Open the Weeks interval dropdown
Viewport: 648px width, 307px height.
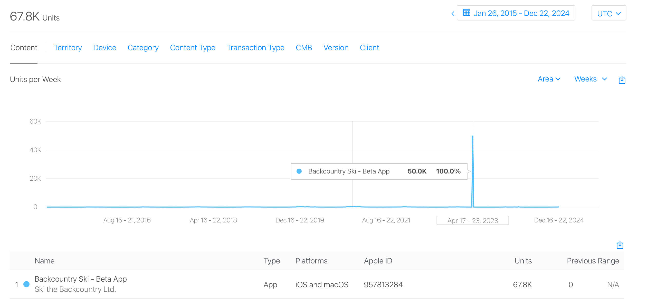pyautogui.click(x=590, y=79)
